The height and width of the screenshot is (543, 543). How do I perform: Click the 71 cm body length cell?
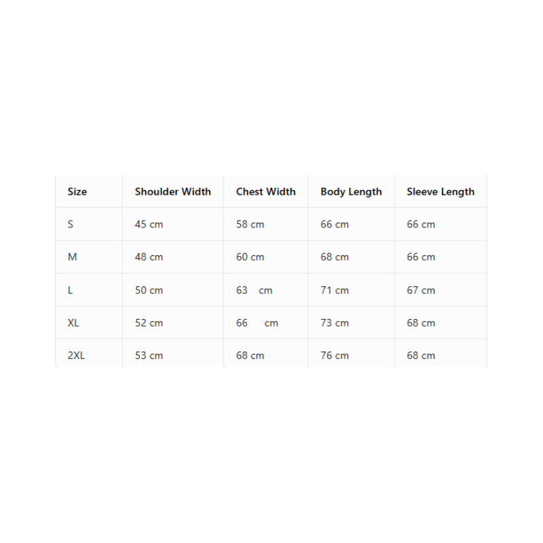[x=335, y=290]
